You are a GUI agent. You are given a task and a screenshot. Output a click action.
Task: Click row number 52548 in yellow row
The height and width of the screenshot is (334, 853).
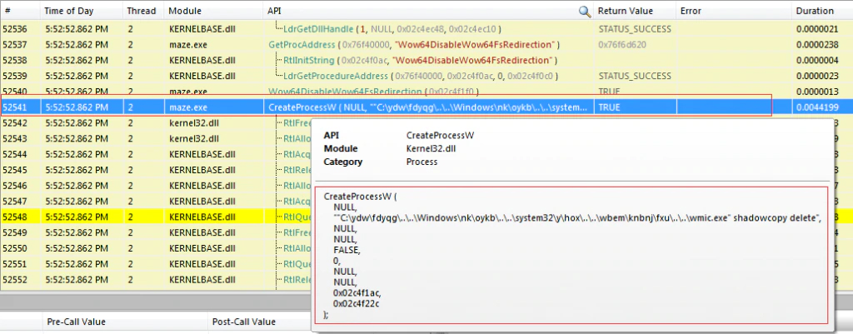point(13,217)
